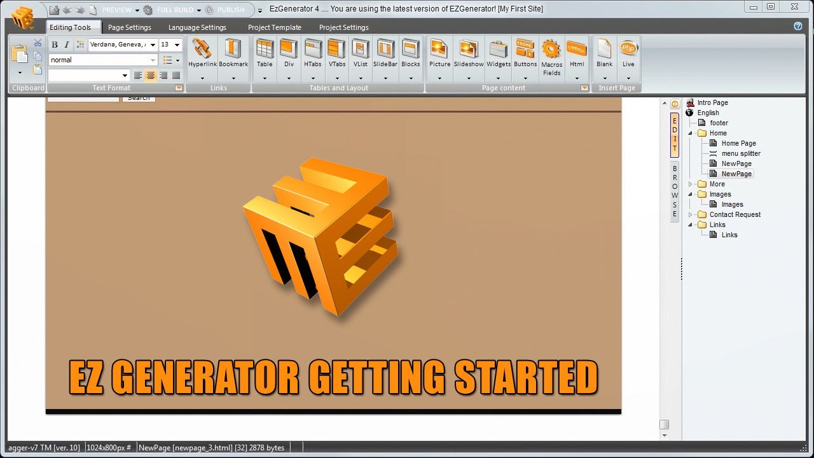Insert a Div block
The height and width of the screenshot is (458, 814).
(289, 49)
